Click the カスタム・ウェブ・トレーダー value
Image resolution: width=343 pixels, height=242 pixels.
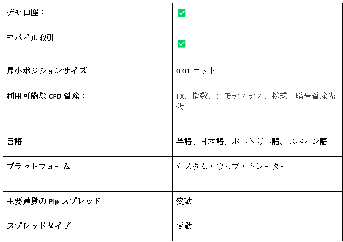pyautogui.click(x=232, y=166)
